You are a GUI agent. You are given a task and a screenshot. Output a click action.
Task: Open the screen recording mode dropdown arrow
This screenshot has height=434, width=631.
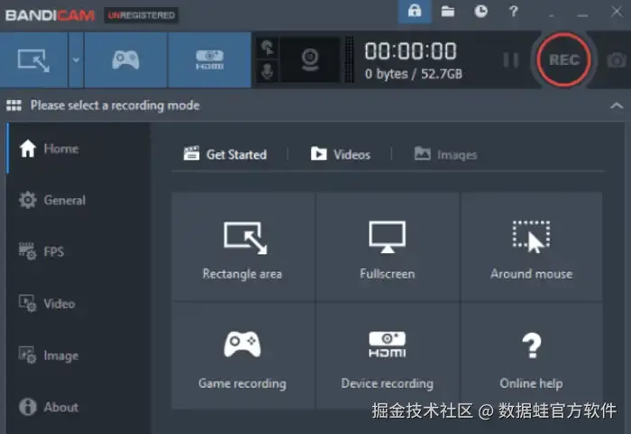tap(76, 60)
